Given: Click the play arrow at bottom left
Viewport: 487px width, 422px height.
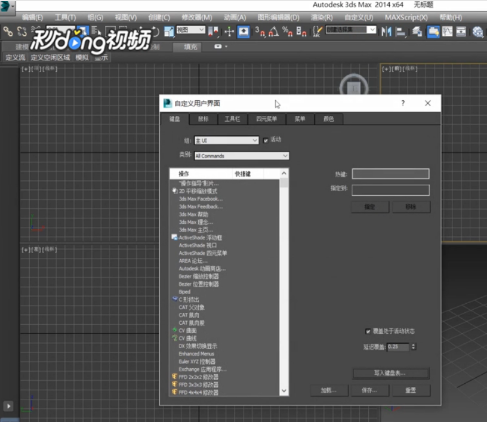Looking at the screenshot, I should point(8,405).
